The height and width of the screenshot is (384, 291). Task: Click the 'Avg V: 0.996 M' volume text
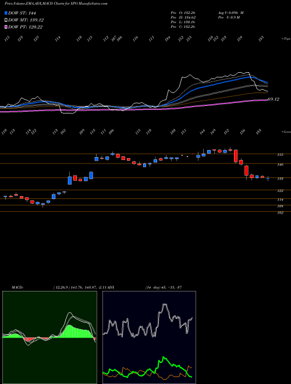(230, 13)
